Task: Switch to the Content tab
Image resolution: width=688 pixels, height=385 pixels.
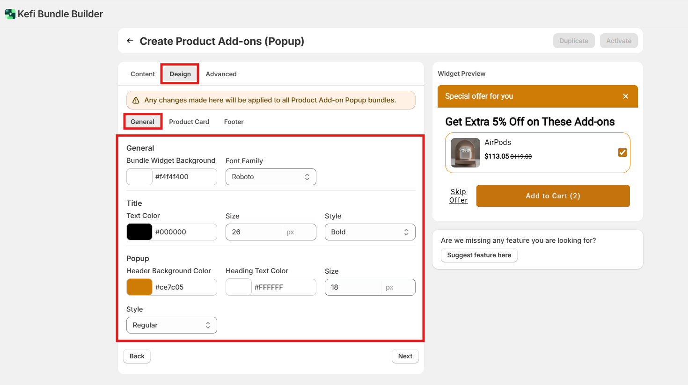Action: (142, 74)
